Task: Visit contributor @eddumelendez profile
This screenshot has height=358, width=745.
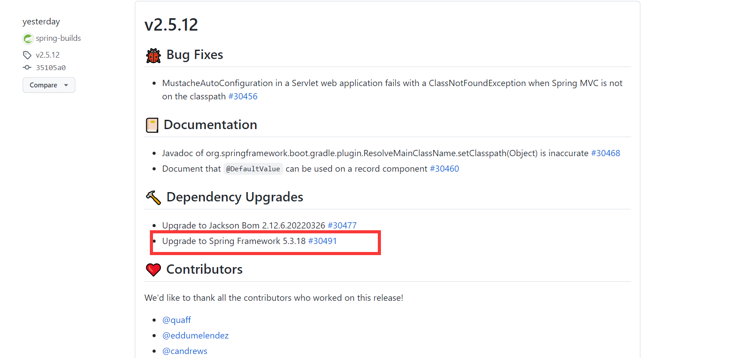Action: click(x=196, y=335)
